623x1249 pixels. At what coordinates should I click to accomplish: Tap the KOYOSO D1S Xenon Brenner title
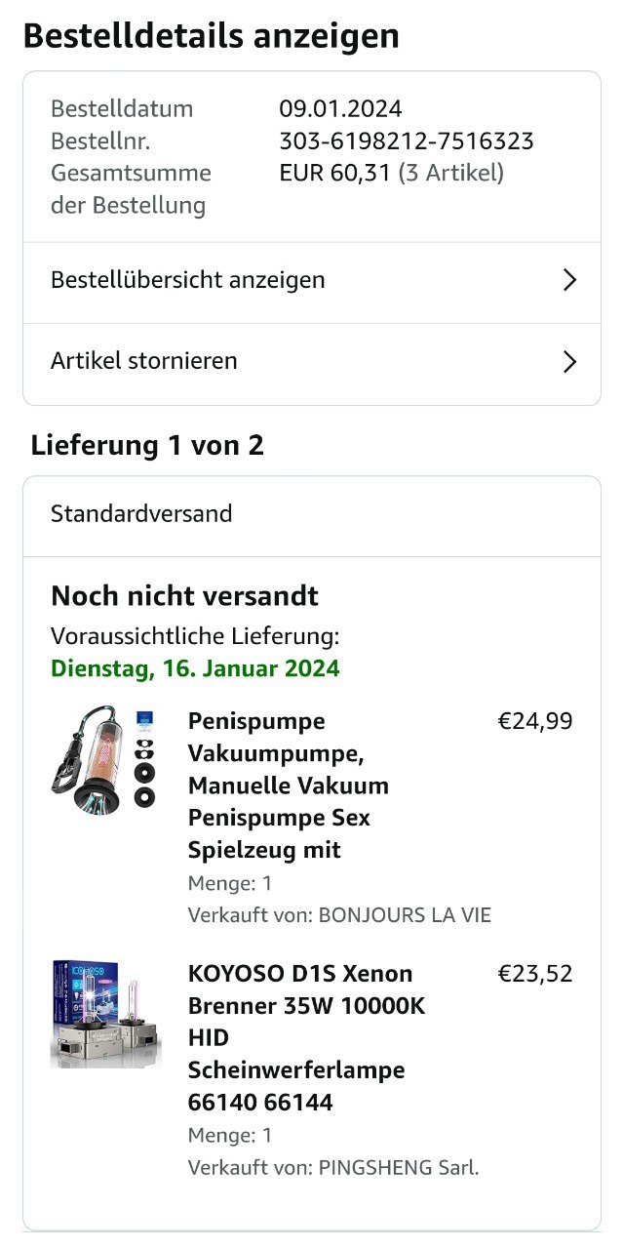302,1037
